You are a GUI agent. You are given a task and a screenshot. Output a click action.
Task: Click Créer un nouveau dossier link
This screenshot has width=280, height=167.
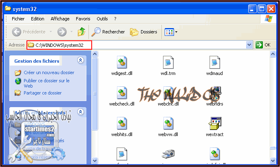pos(49,73)
